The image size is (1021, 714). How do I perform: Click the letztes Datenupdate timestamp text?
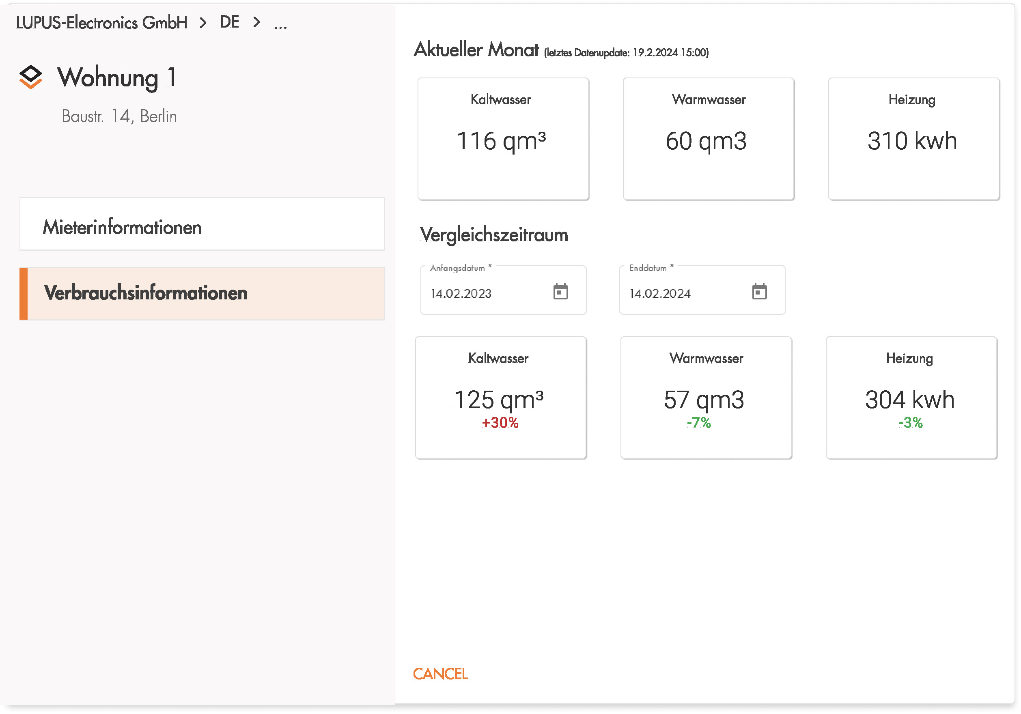click(x=626, y=52)
